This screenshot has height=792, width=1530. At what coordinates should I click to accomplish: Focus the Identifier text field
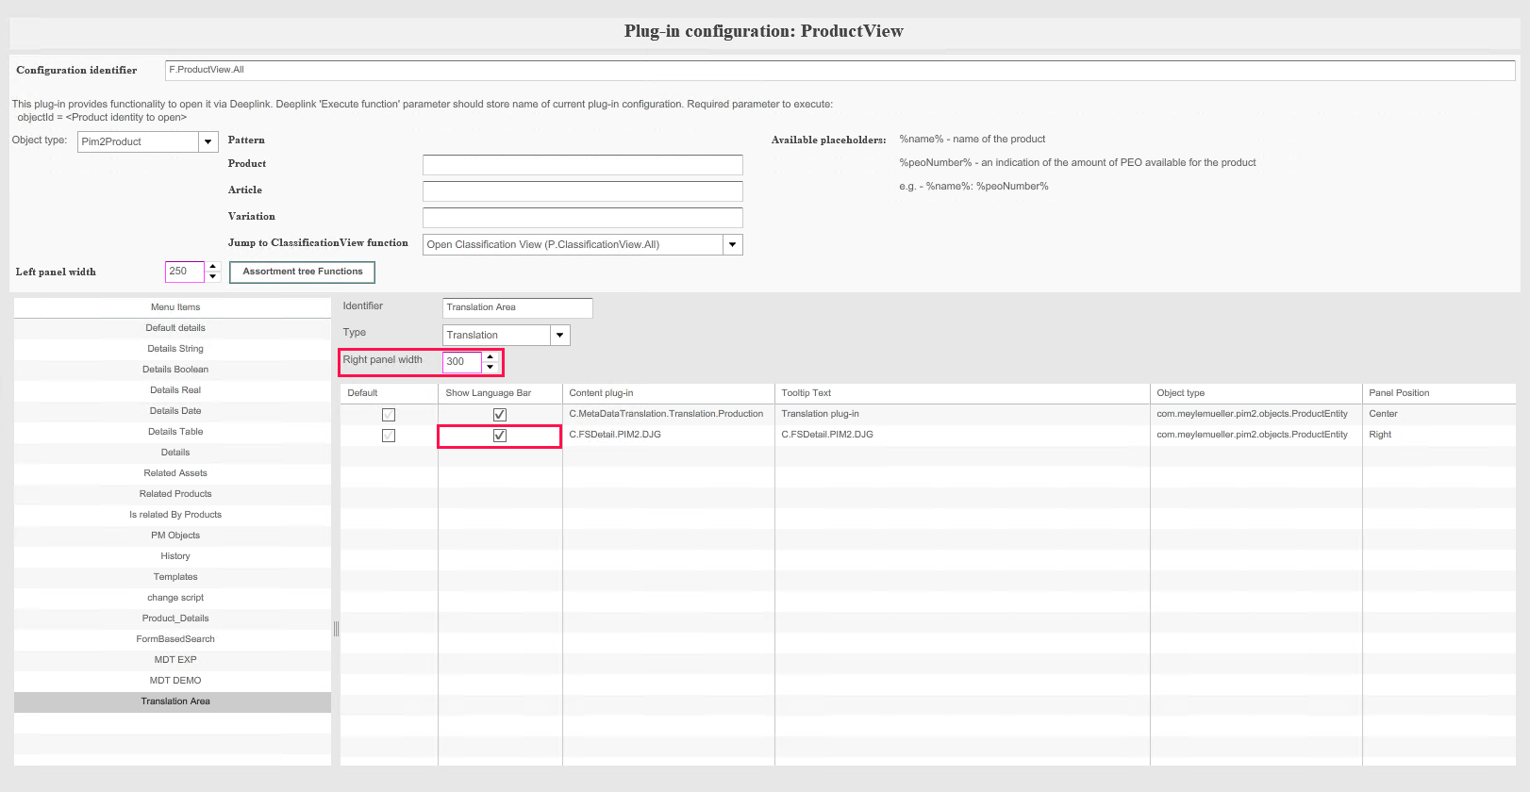pyautogui.click(x=517, y=307)
